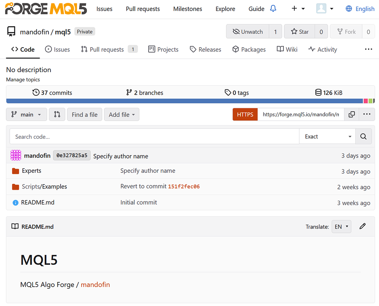Open the forks count 0

click(368, 32)
